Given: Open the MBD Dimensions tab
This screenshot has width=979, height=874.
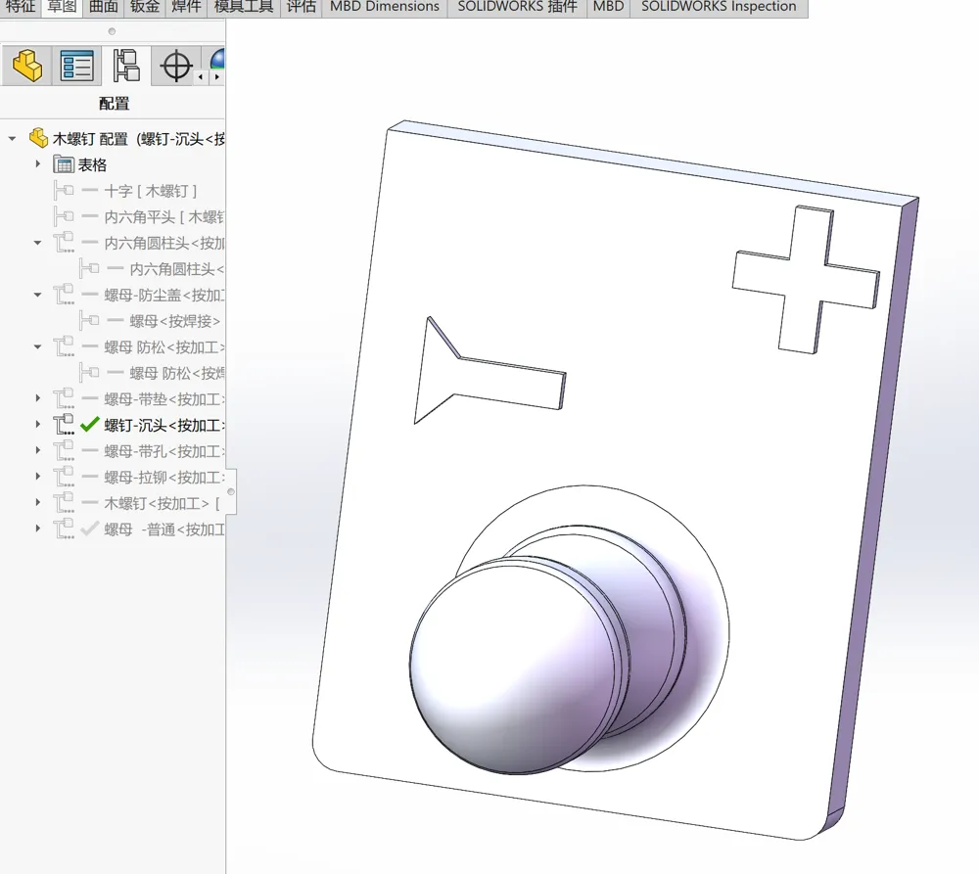Looking at the screenshot, I should click(385, 7).
